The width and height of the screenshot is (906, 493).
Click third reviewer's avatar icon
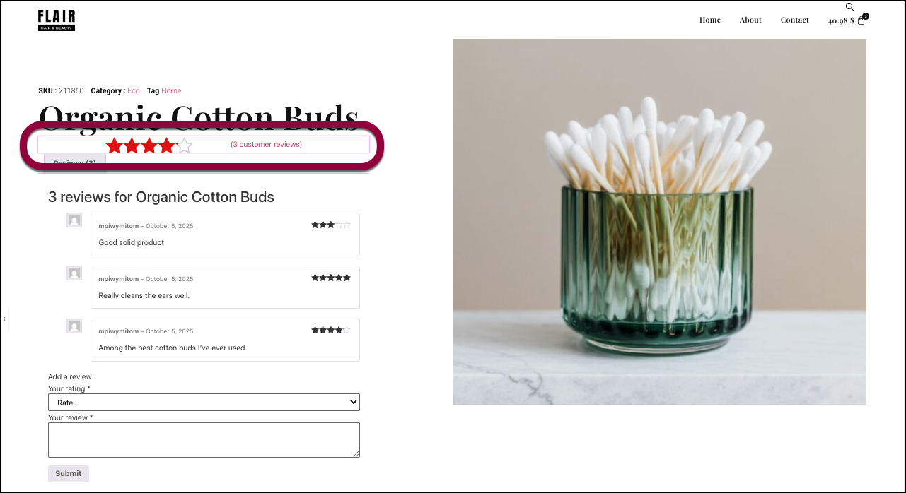pos(74,326)
